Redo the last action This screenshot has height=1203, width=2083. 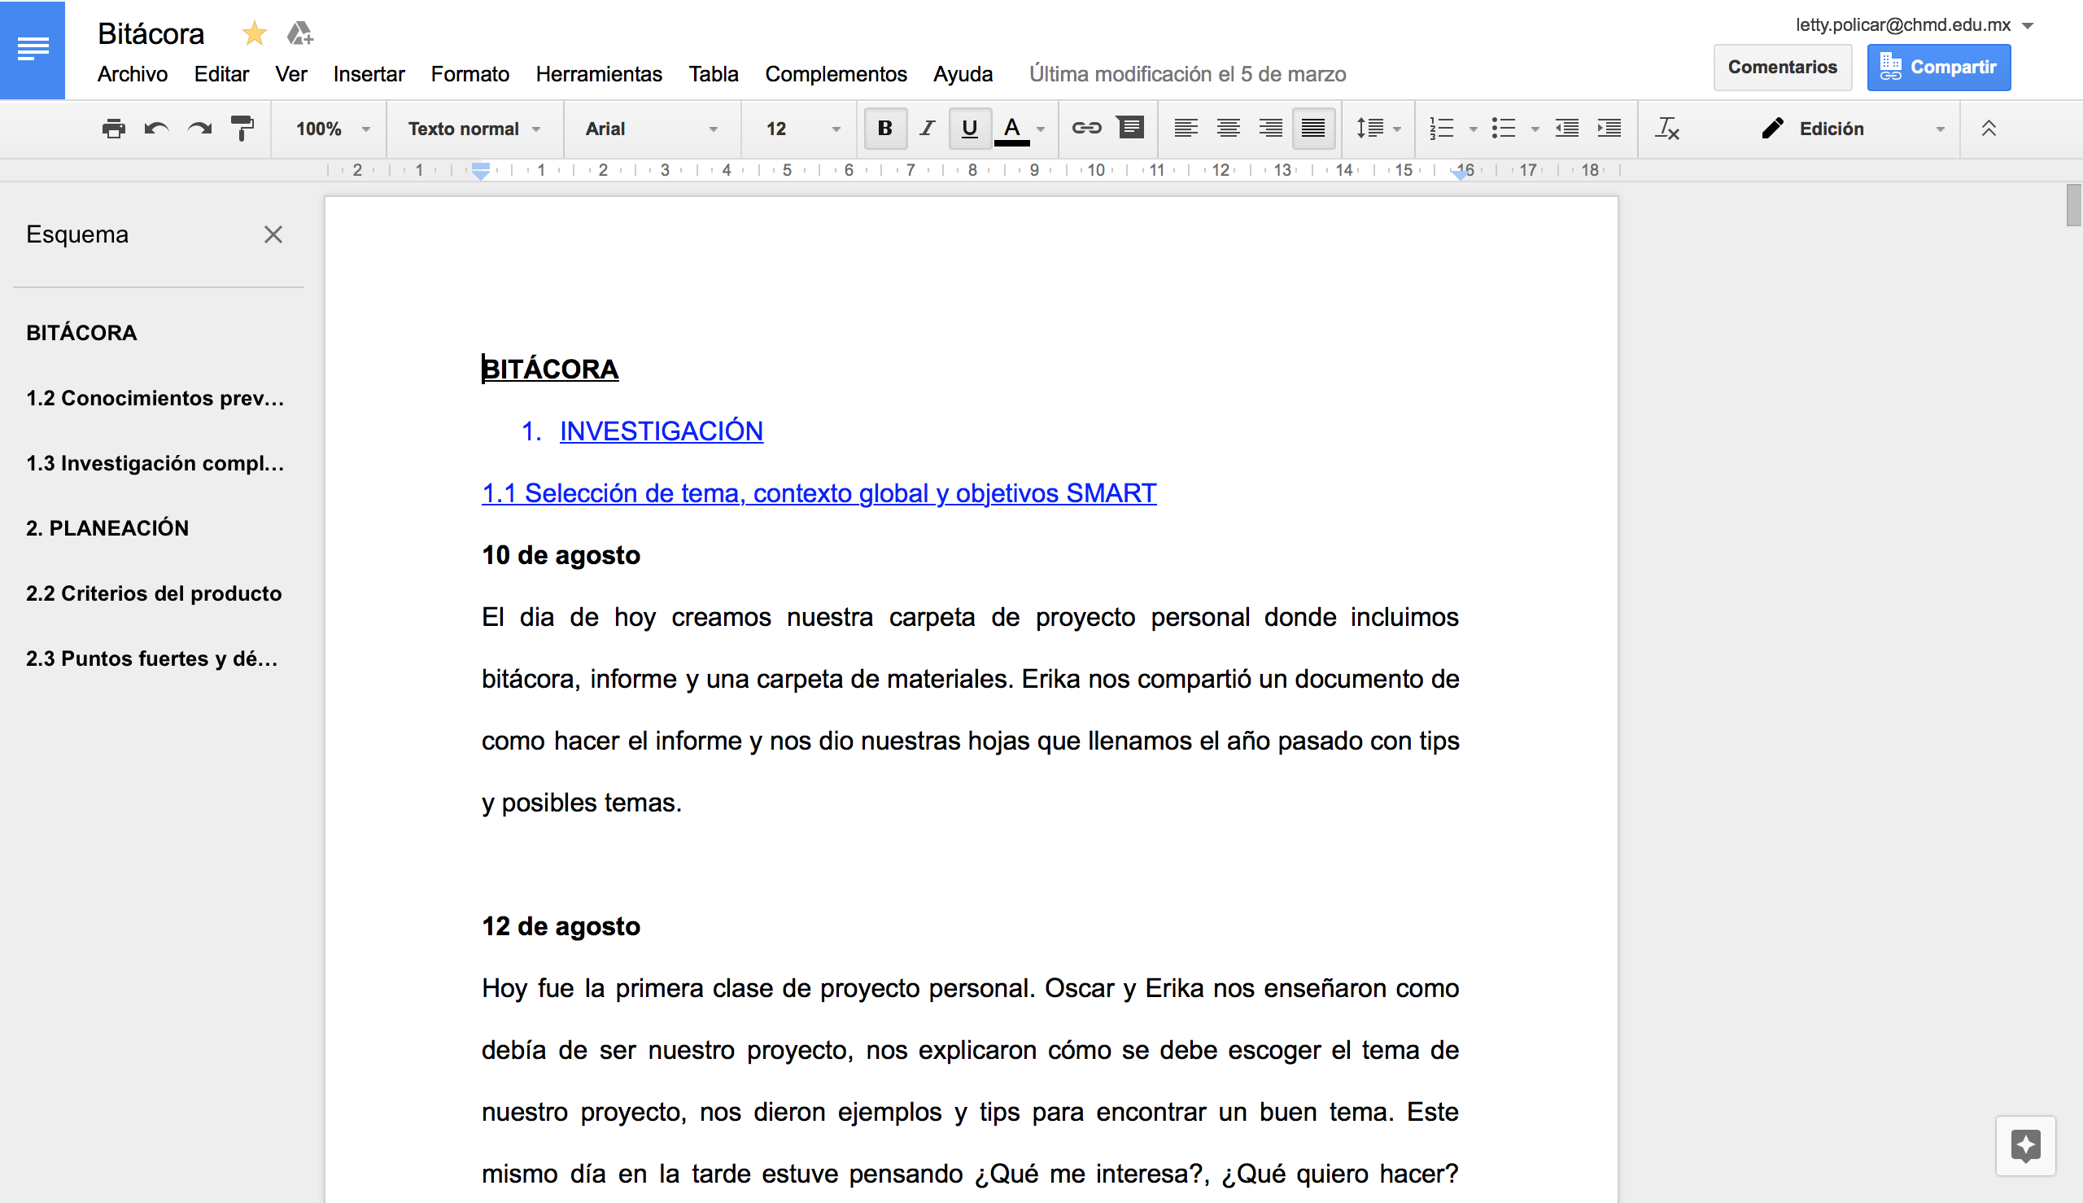pos(199,128)
